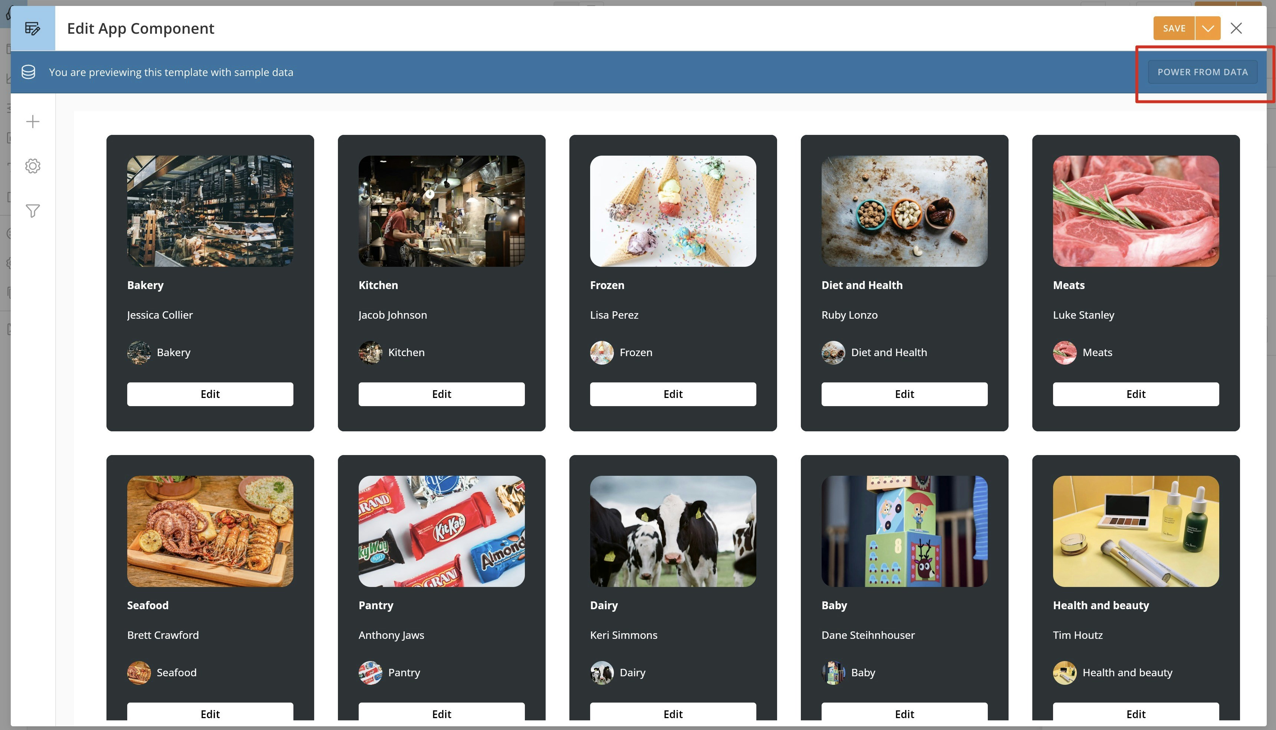Click the plus add icon in sidebar
The image size is (1276, 730).
(x=33, y=122)
